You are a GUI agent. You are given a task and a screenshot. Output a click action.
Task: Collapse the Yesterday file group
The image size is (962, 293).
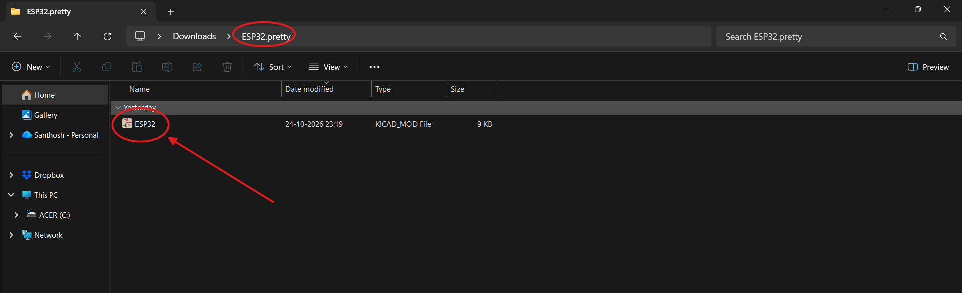click(x=118, y=107)
